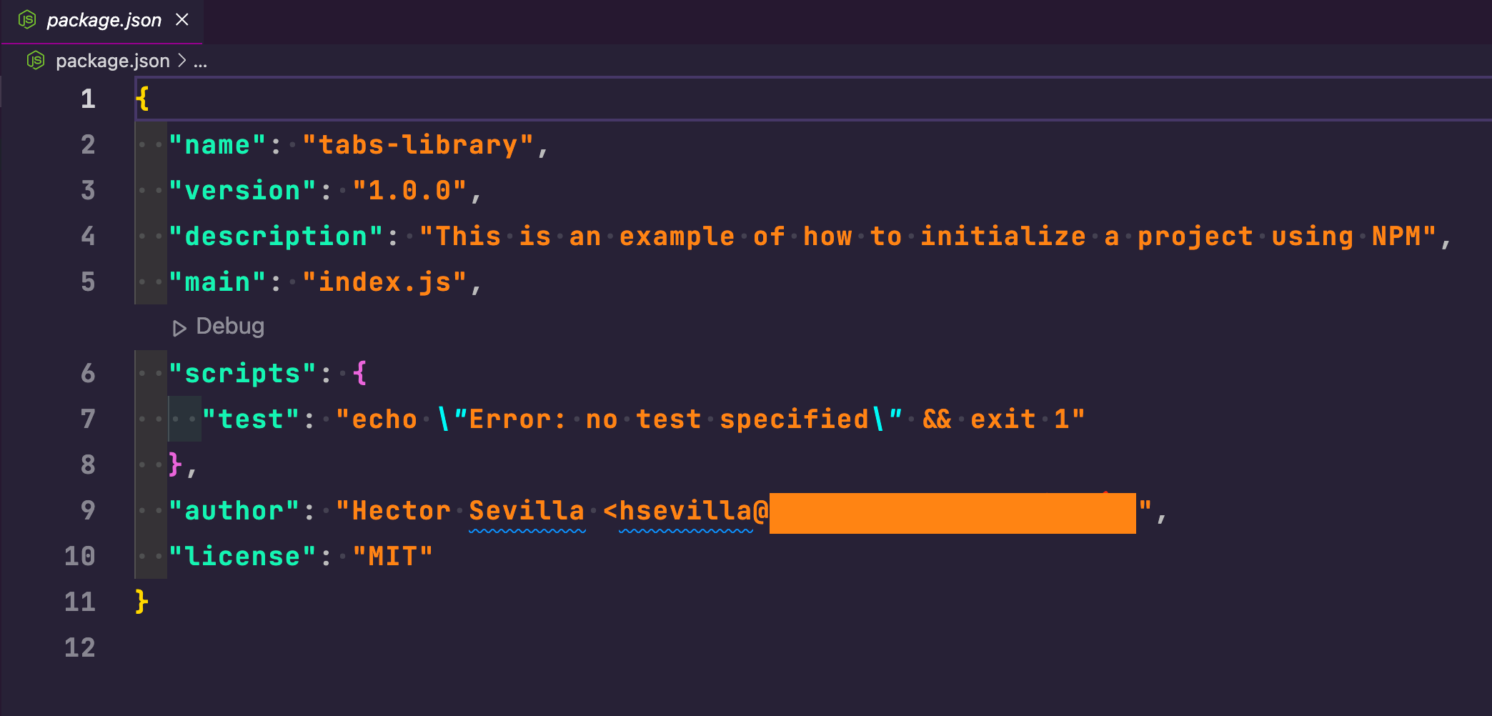Click the "1.0.0" version string
The image size is (1492, 716).
tap(409, 191)
